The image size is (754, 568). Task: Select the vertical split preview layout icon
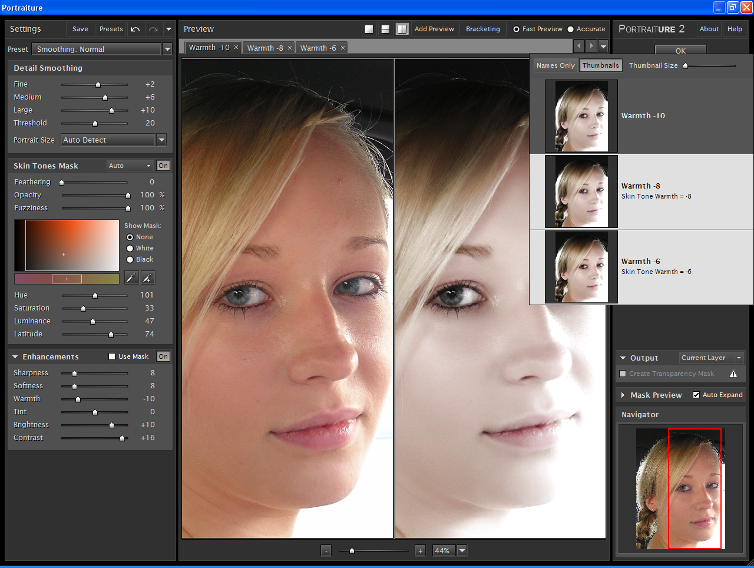pyautogui.click(x=402, y=28)
